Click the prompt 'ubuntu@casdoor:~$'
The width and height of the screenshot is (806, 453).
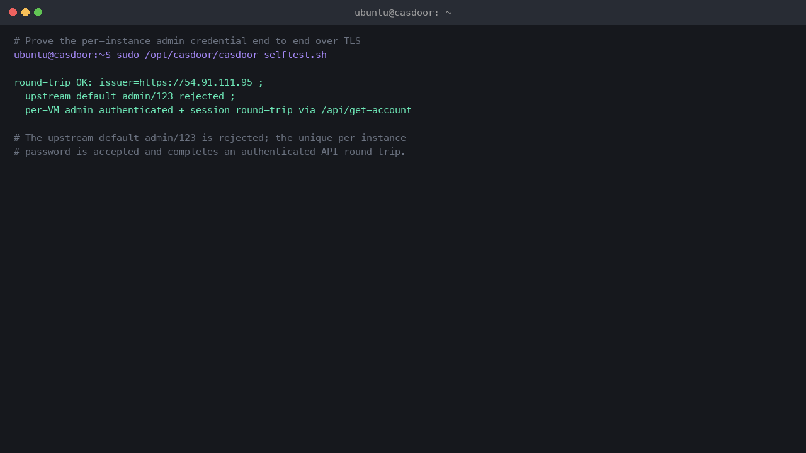[62, 55]
